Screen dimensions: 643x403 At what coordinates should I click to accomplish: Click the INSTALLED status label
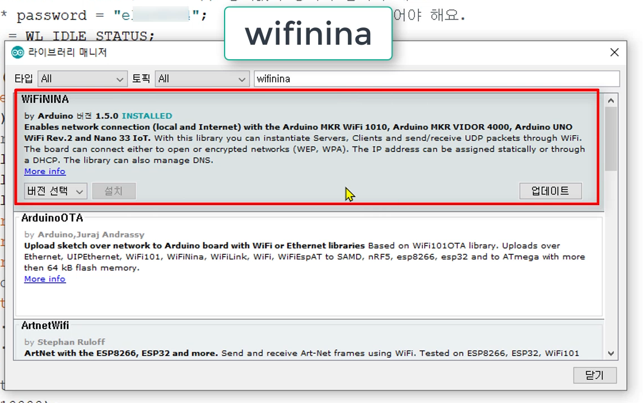click(147, 116)
